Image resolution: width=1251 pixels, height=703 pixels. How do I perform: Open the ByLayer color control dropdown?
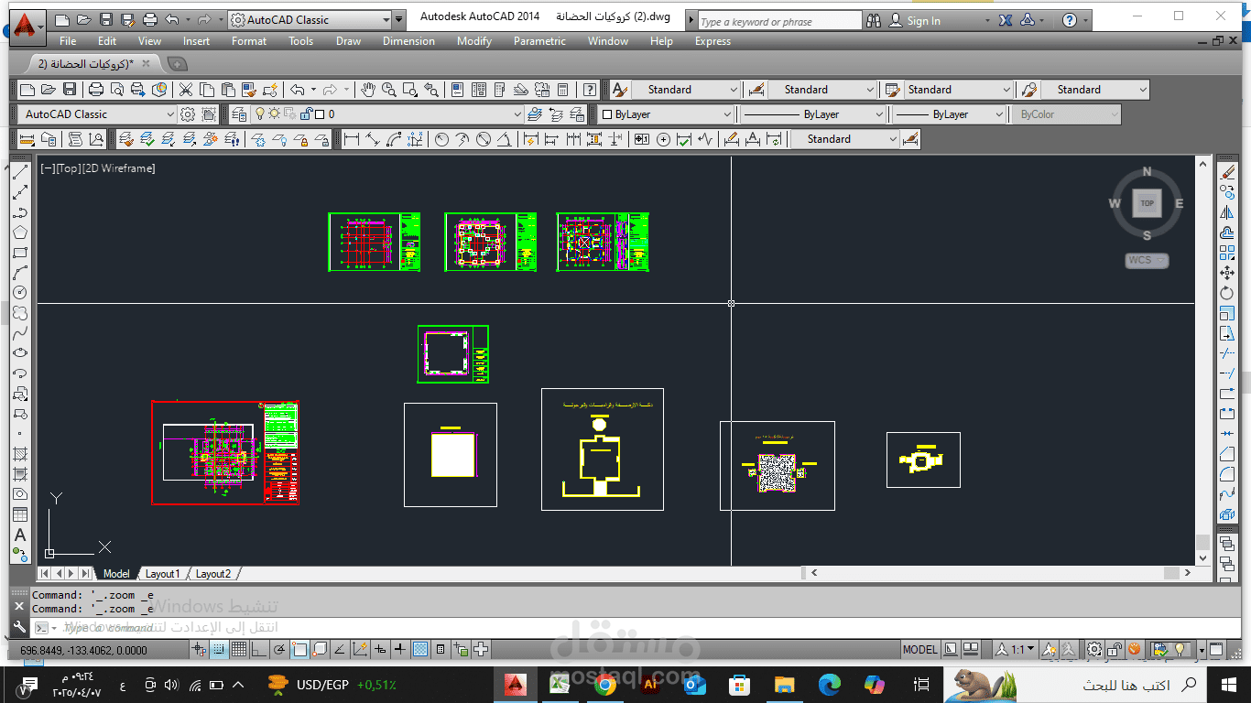tap(666, 114)
